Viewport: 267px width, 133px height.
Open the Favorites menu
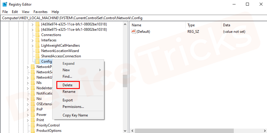41,12
